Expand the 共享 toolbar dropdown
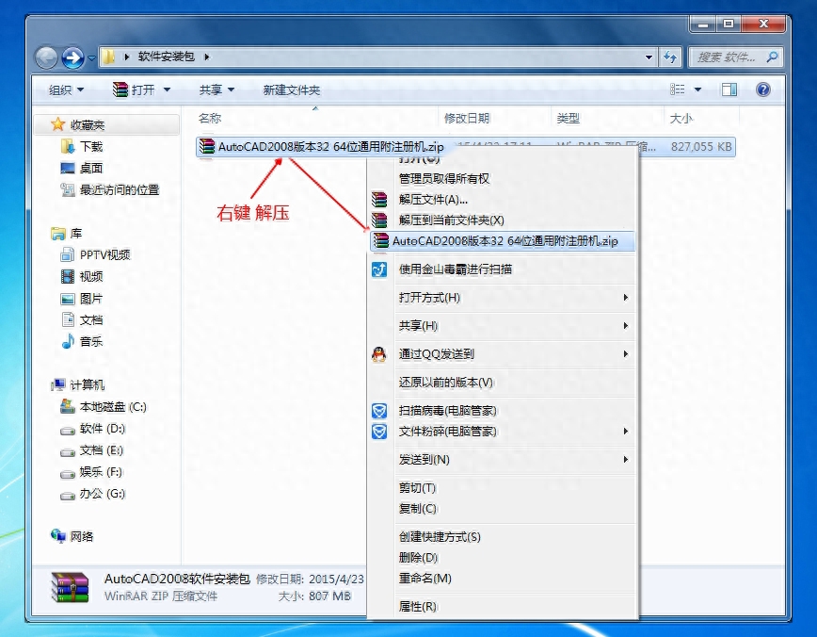 coord(216,90)
